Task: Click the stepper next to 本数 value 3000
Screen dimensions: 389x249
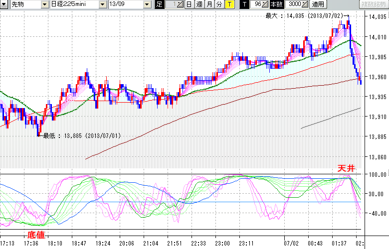Action: (x=305, y=4)
